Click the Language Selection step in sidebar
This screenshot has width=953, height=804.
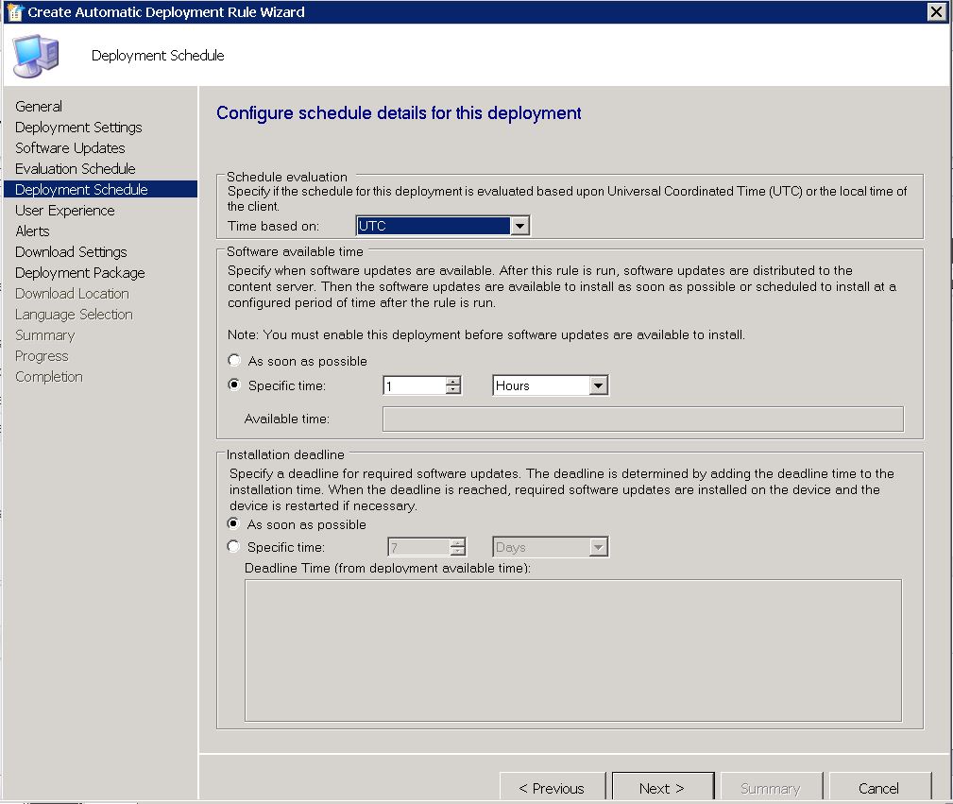coord(74,315)
